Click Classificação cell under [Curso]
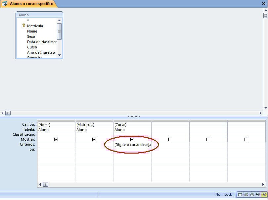Viewport: 268px width, 200px height. click(x=132, y=135)
